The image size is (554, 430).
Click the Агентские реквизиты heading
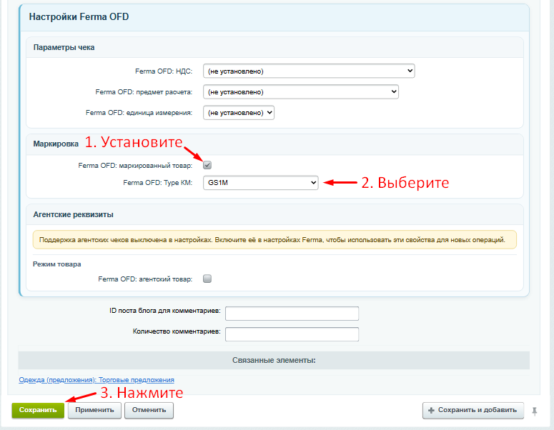tap(73, 214)
